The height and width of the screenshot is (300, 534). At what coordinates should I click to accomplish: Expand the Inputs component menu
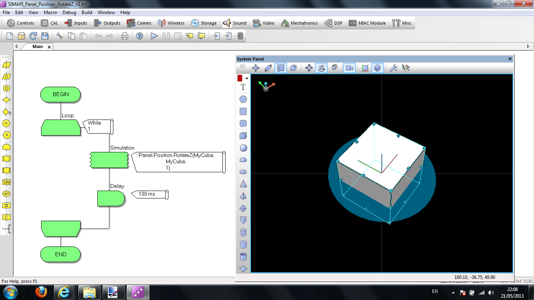tap(76, 23)
